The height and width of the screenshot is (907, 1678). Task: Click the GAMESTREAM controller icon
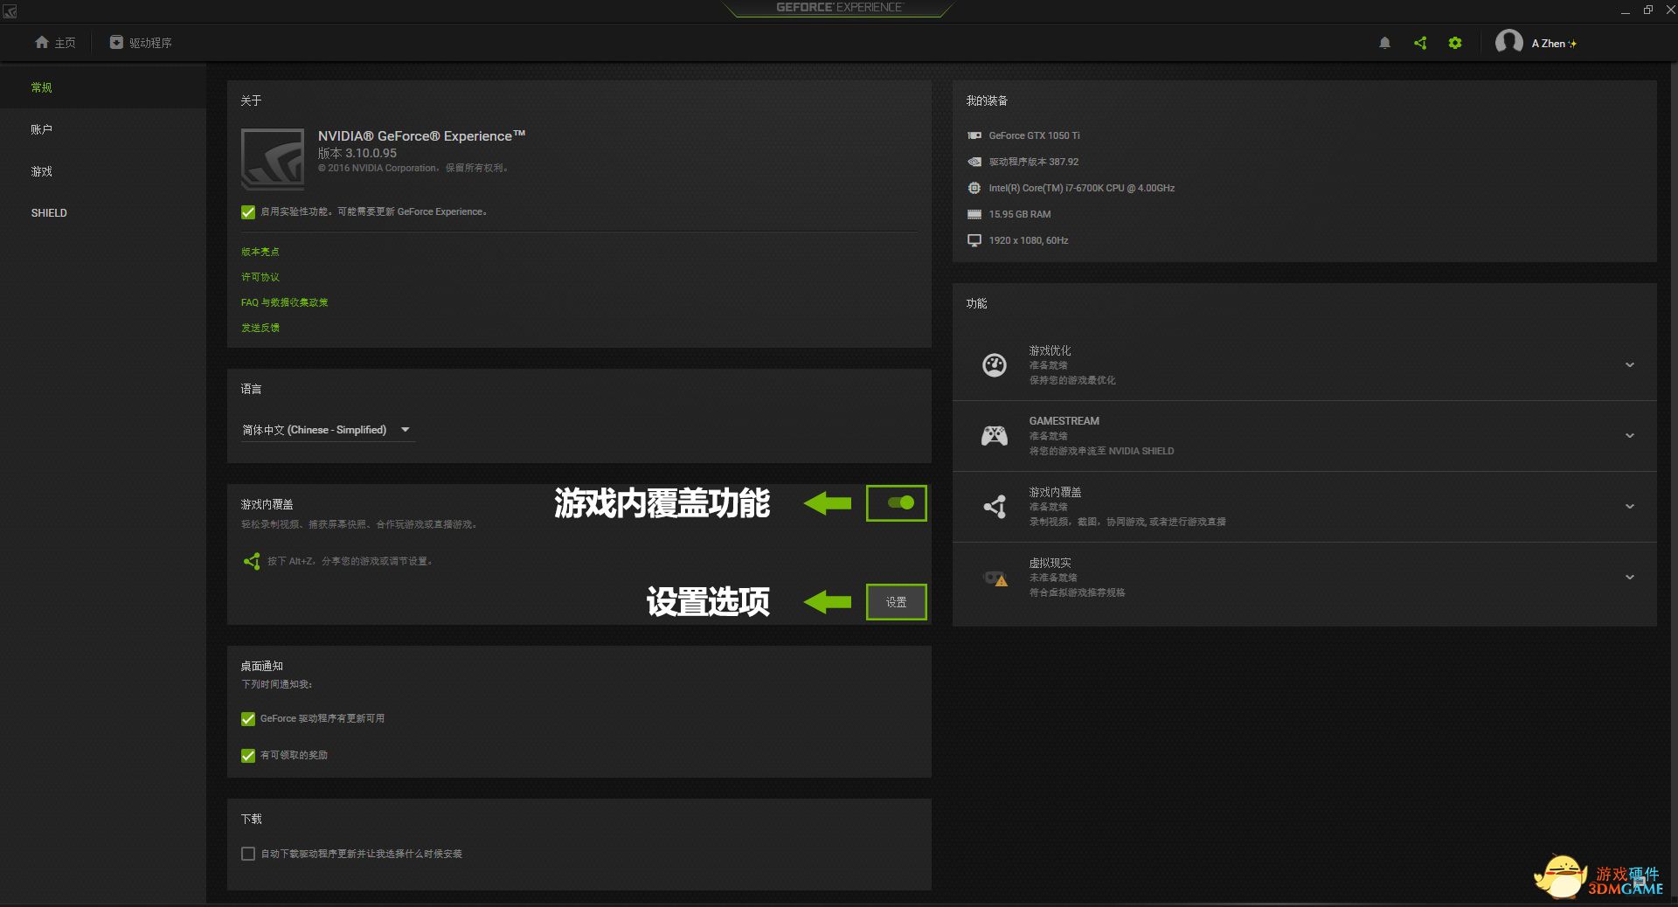995,435
